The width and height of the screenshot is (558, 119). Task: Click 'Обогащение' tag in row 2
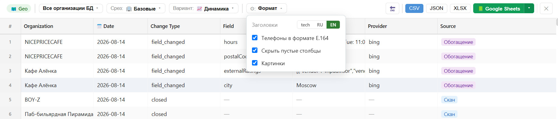point(458,56)
